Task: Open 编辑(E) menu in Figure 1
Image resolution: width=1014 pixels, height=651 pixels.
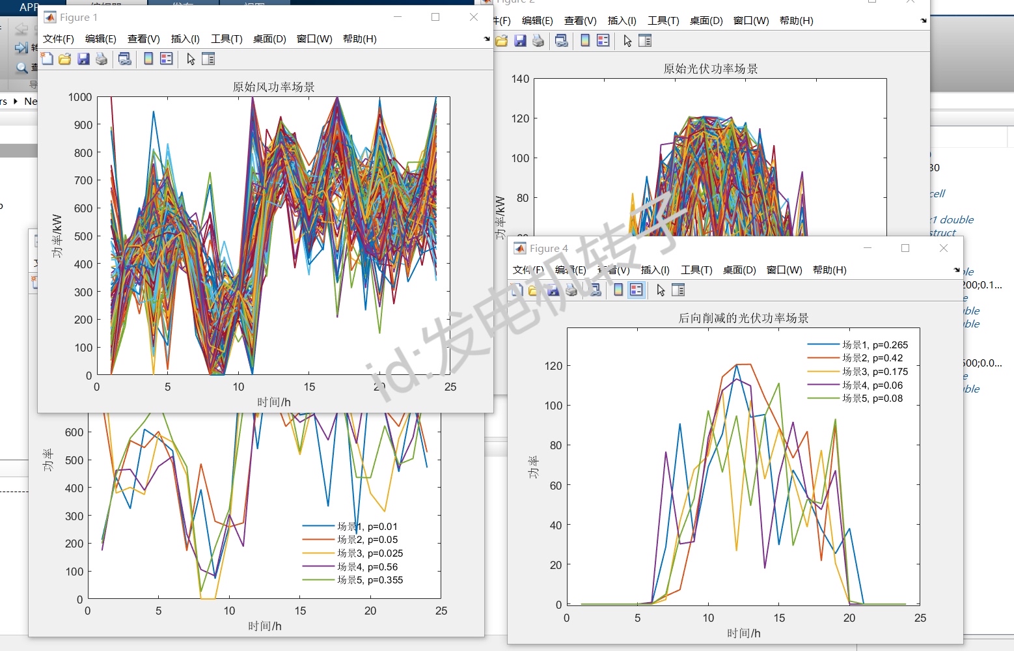Action: pos(101,39)
